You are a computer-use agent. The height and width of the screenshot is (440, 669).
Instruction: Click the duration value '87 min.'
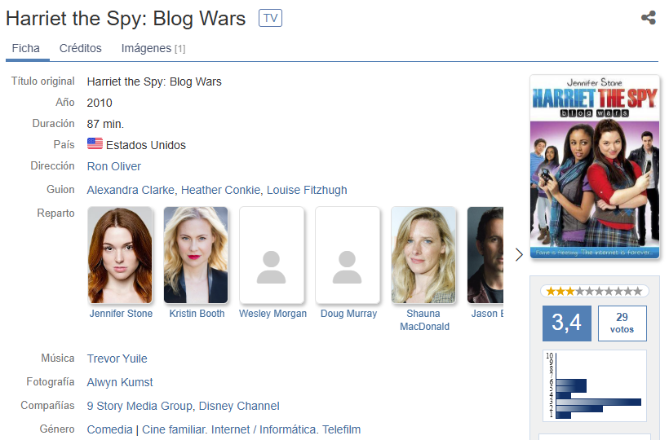[105, 124]
